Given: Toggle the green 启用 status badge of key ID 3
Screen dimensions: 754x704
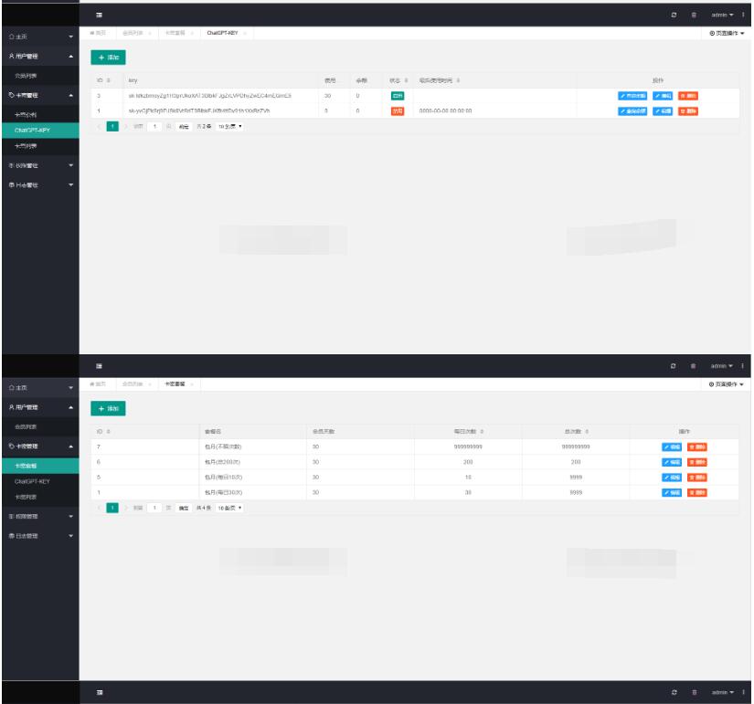Looking at the screenshot, I should (397, 96).
